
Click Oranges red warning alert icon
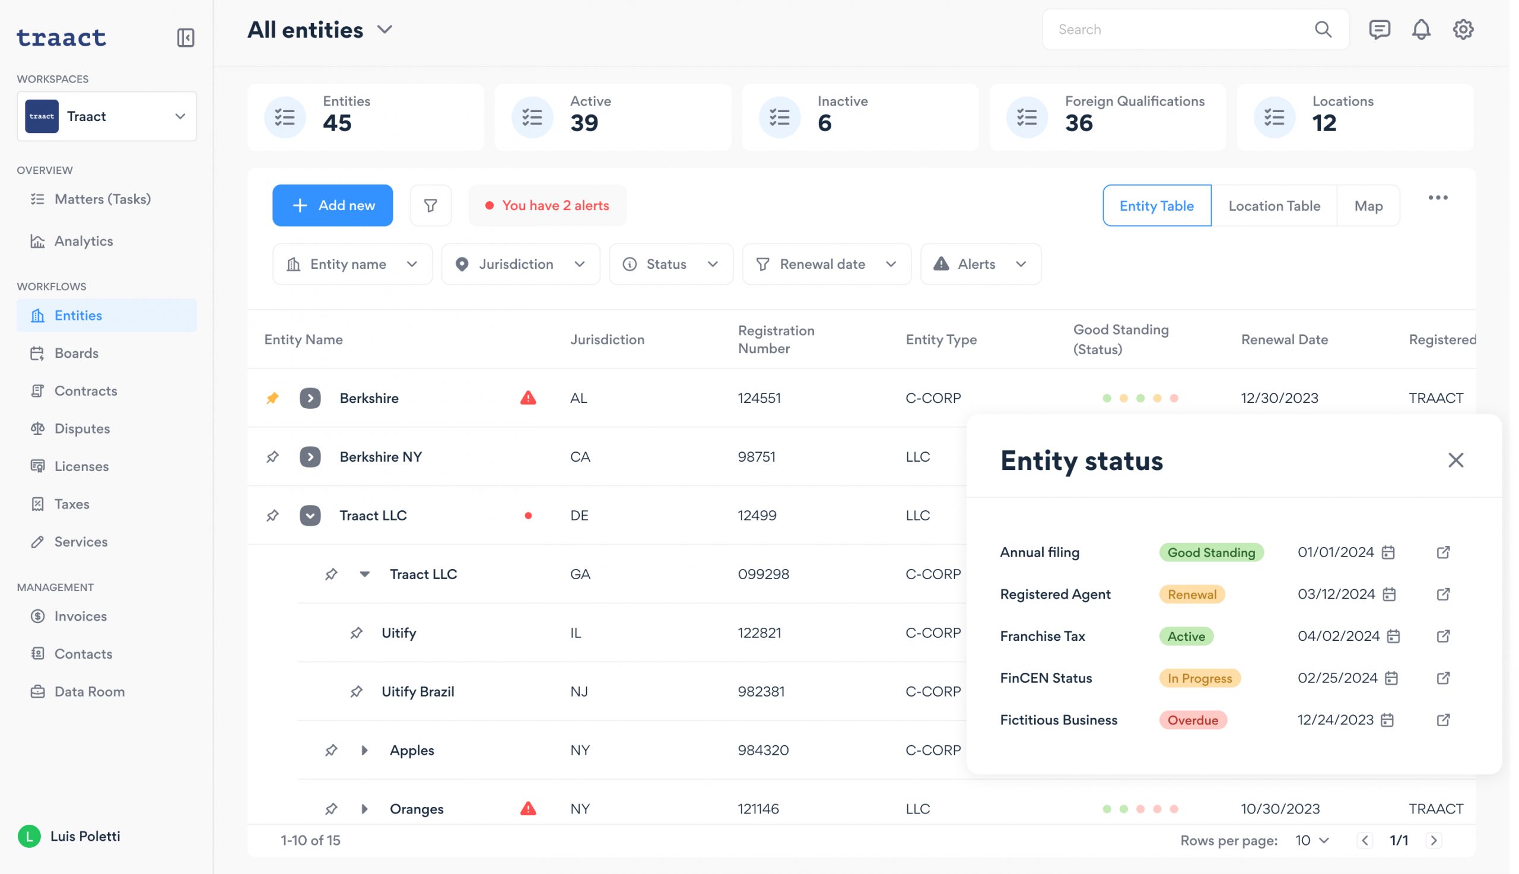coord(528,809)
